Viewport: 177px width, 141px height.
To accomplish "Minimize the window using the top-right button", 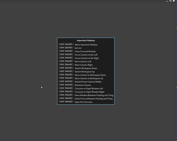I will 167,1.
